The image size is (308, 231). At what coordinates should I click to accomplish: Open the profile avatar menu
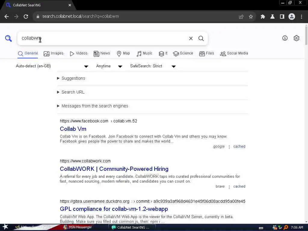(x=292, y=17)
